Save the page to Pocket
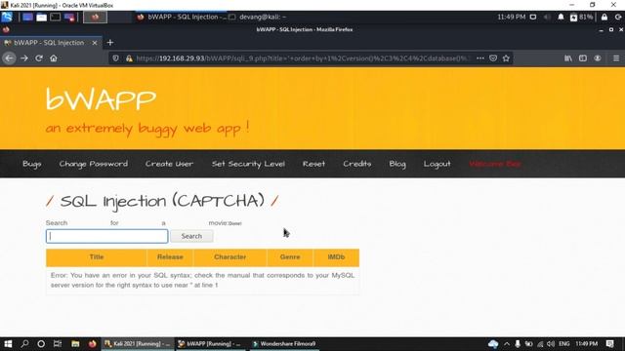Screen dimensions: 625x351 tap(493, 58)
